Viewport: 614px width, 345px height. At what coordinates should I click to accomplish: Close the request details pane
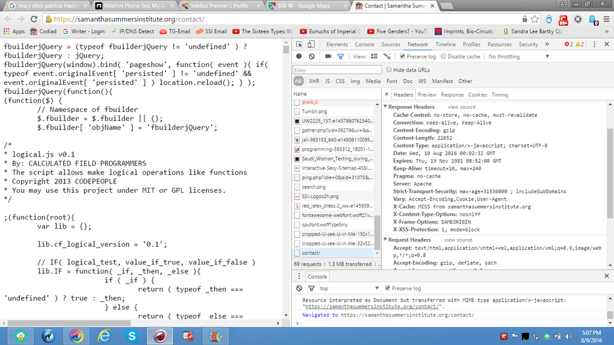click(x=387, y=95)
